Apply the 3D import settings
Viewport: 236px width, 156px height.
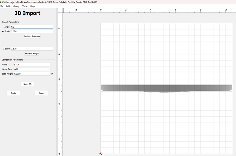point(13,93)
